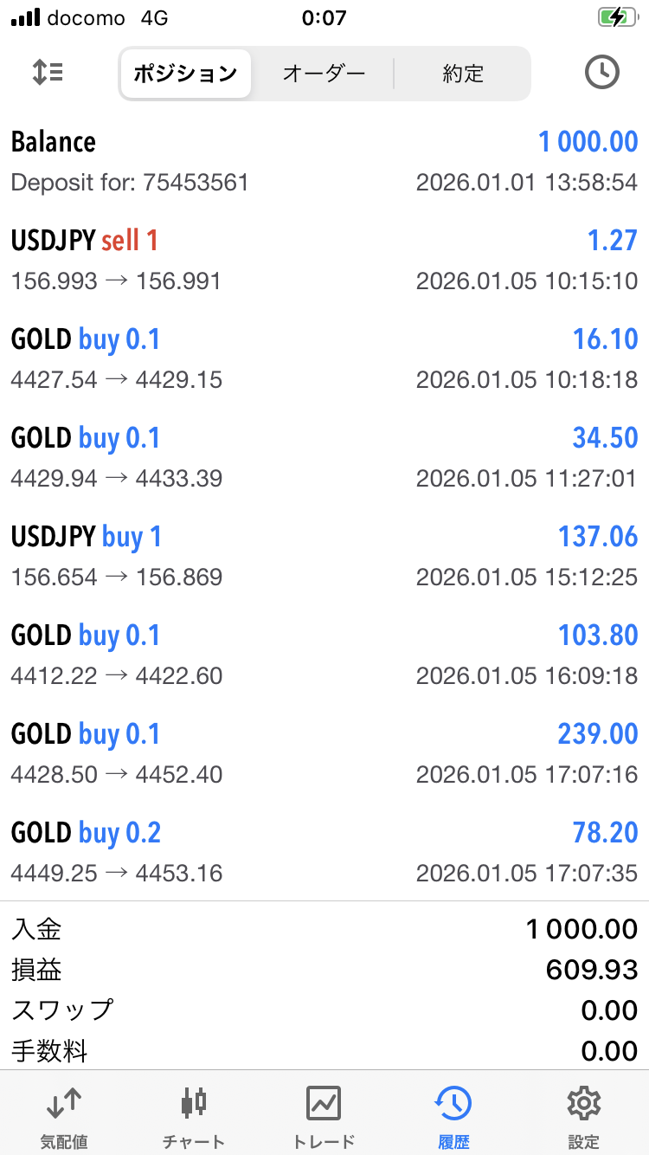Select the USDJPY buy 1 trade
Image resolution: width=649 pixels, height=1155 pixels.
point(324,556)
